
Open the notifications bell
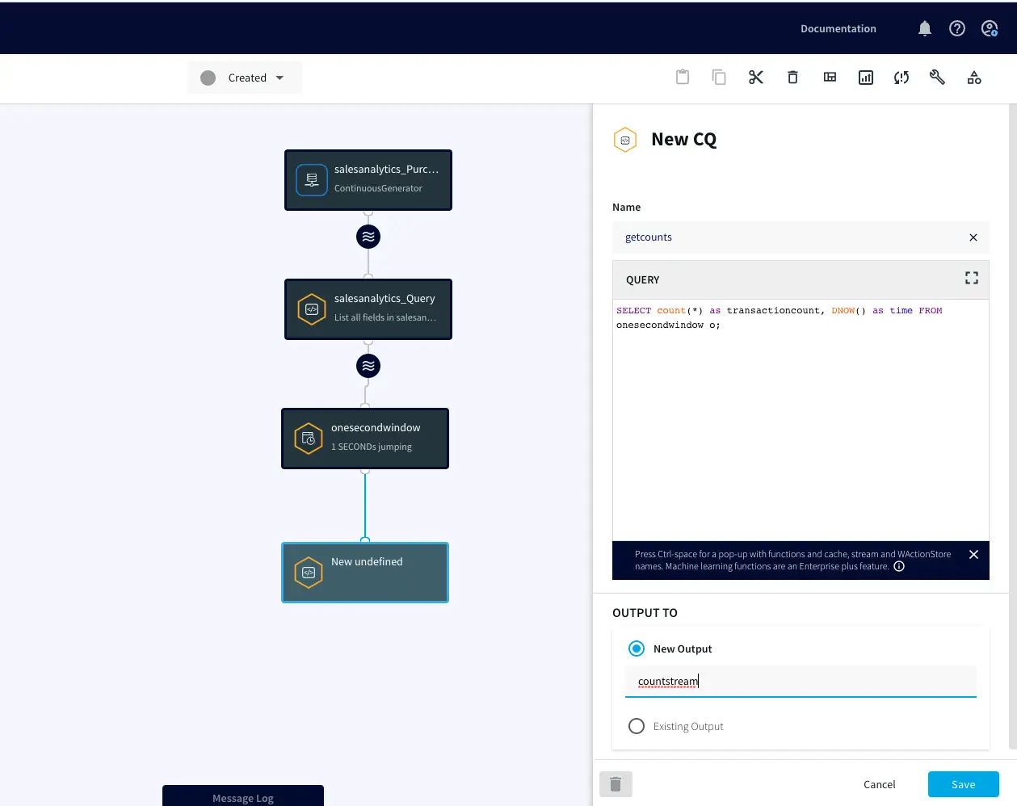[925, 28]
